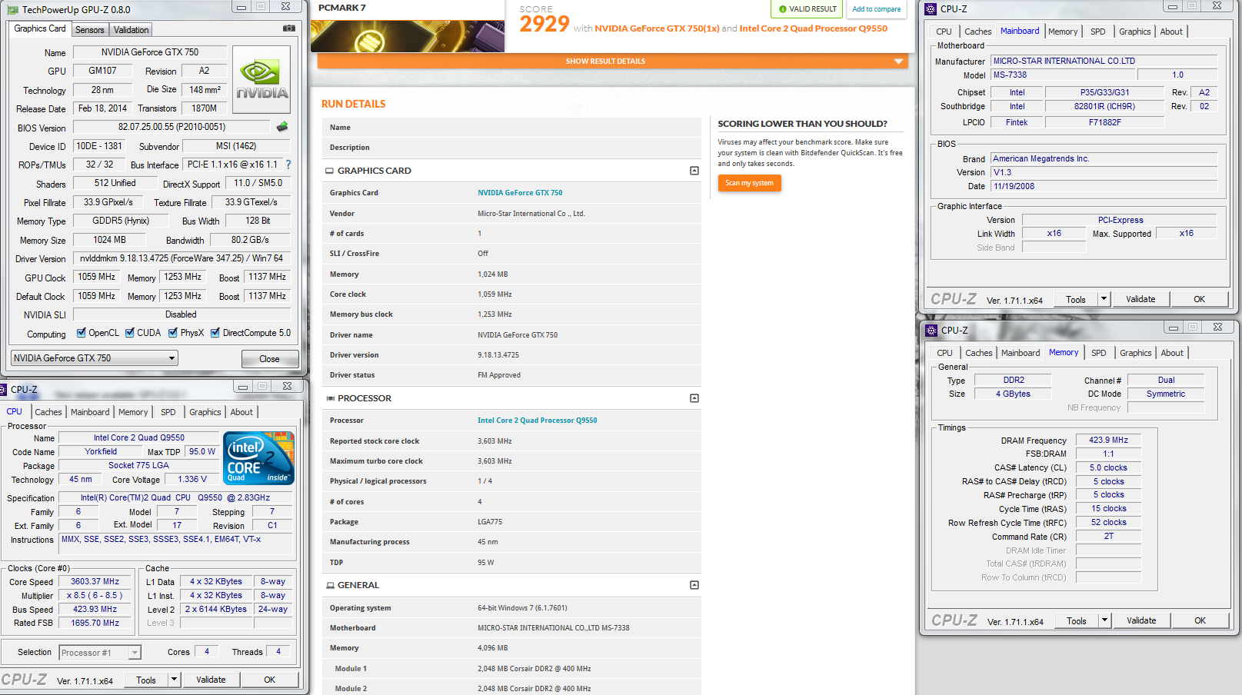Click the CPU-Z Mainboard window title icon
The height and width of the screenshot is (695, 1242).
[x=931, y=8]
